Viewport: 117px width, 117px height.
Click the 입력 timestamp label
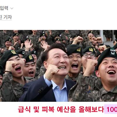click(4, 8)
